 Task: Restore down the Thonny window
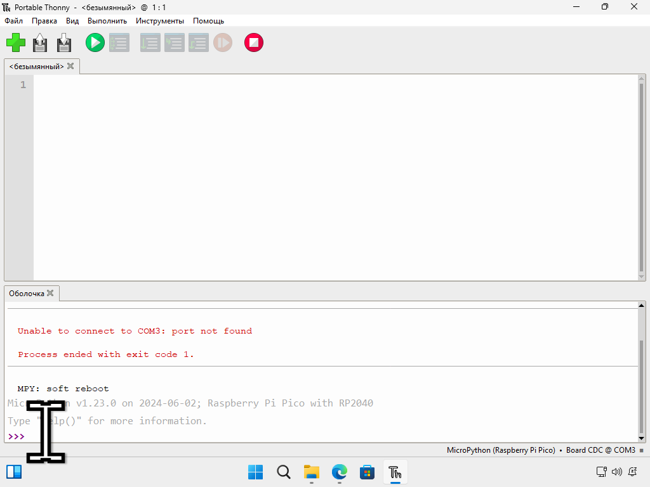click(x=605, y=6)
